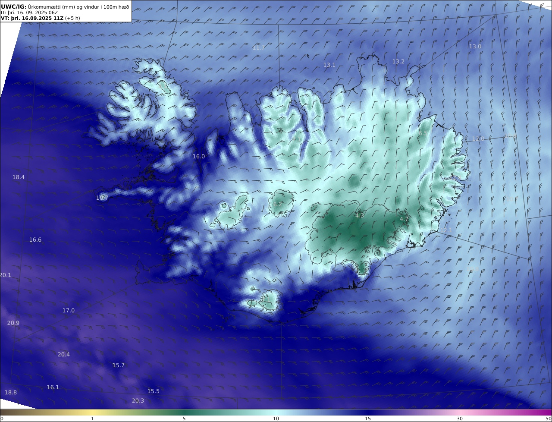Select the 20.4 value label

click(64, 355)
